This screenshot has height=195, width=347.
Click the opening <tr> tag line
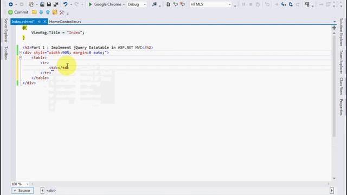click(x=44, y=63)
